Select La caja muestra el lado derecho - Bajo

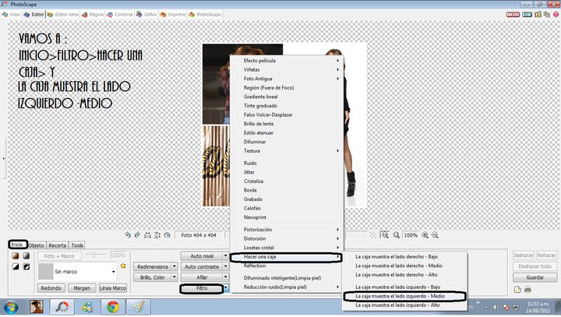click(x=404, y=256)
